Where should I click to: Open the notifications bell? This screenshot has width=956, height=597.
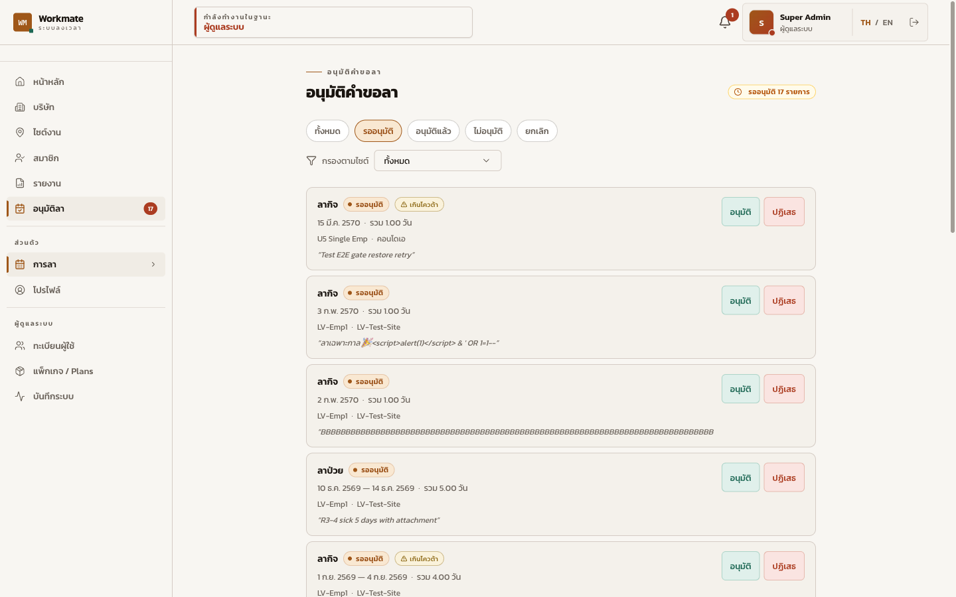coord(725,22)
